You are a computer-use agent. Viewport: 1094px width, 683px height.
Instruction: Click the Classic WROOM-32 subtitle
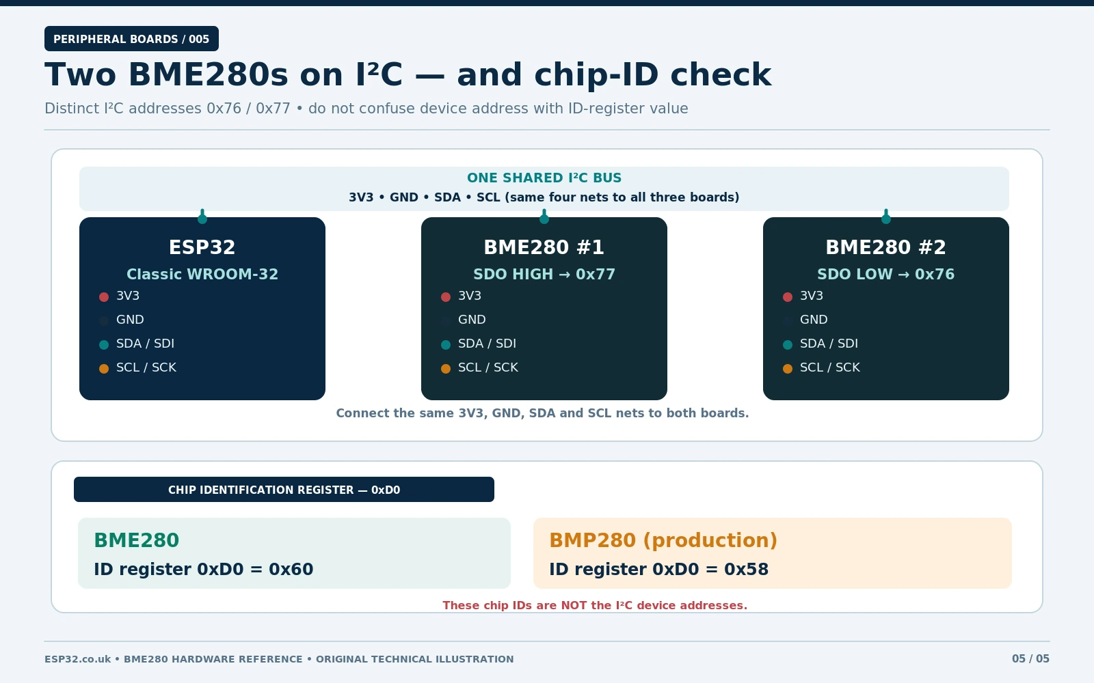tap(202, 275)
